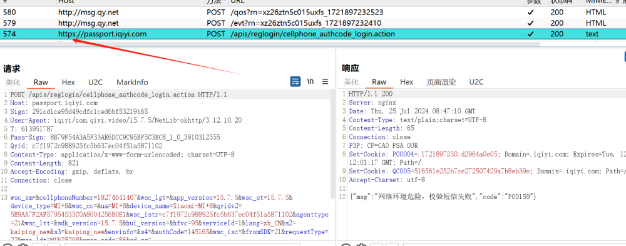
Task: Switch response view to 美化 tab
Action: click(x=351, y=82)
